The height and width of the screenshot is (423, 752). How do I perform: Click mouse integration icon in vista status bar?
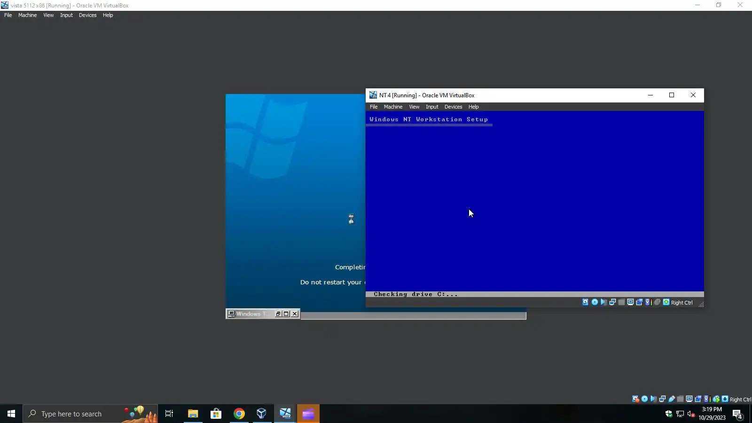point(716,399)
